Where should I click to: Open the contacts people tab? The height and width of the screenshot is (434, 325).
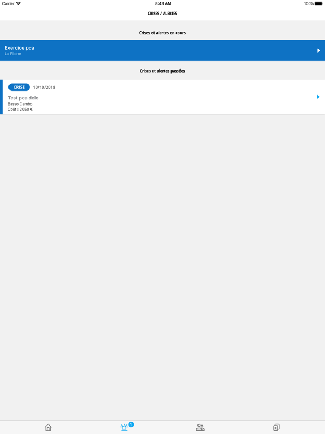click(200, 427)
